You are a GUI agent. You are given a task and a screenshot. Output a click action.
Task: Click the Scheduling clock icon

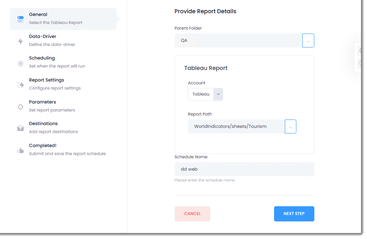pos(21,63)
